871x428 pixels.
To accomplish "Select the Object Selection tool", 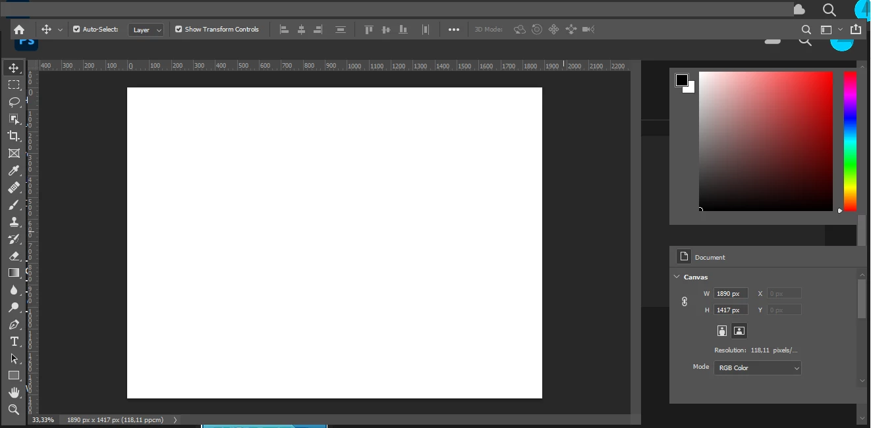I will [x=14, y=119].
